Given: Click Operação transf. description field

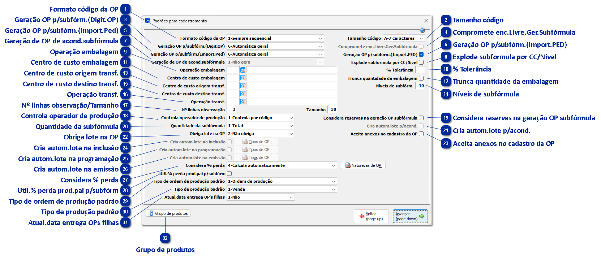Looking at the screenshot, I should click(x=292, y=102).
